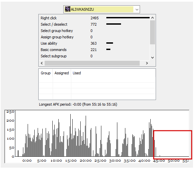
Task: Select the 'Select / deselect' row
Action: tap(95, 24)
